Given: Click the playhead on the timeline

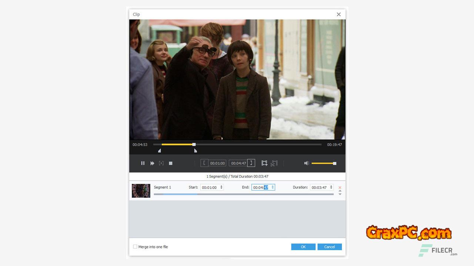Looking at the screenshot, I should (194, 144).
